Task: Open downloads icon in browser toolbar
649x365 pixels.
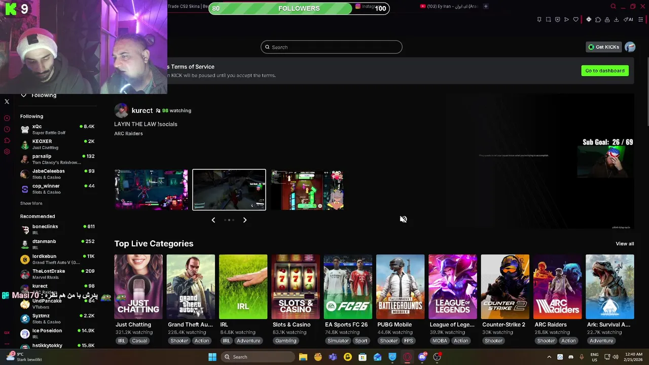Action: point(616,19)
